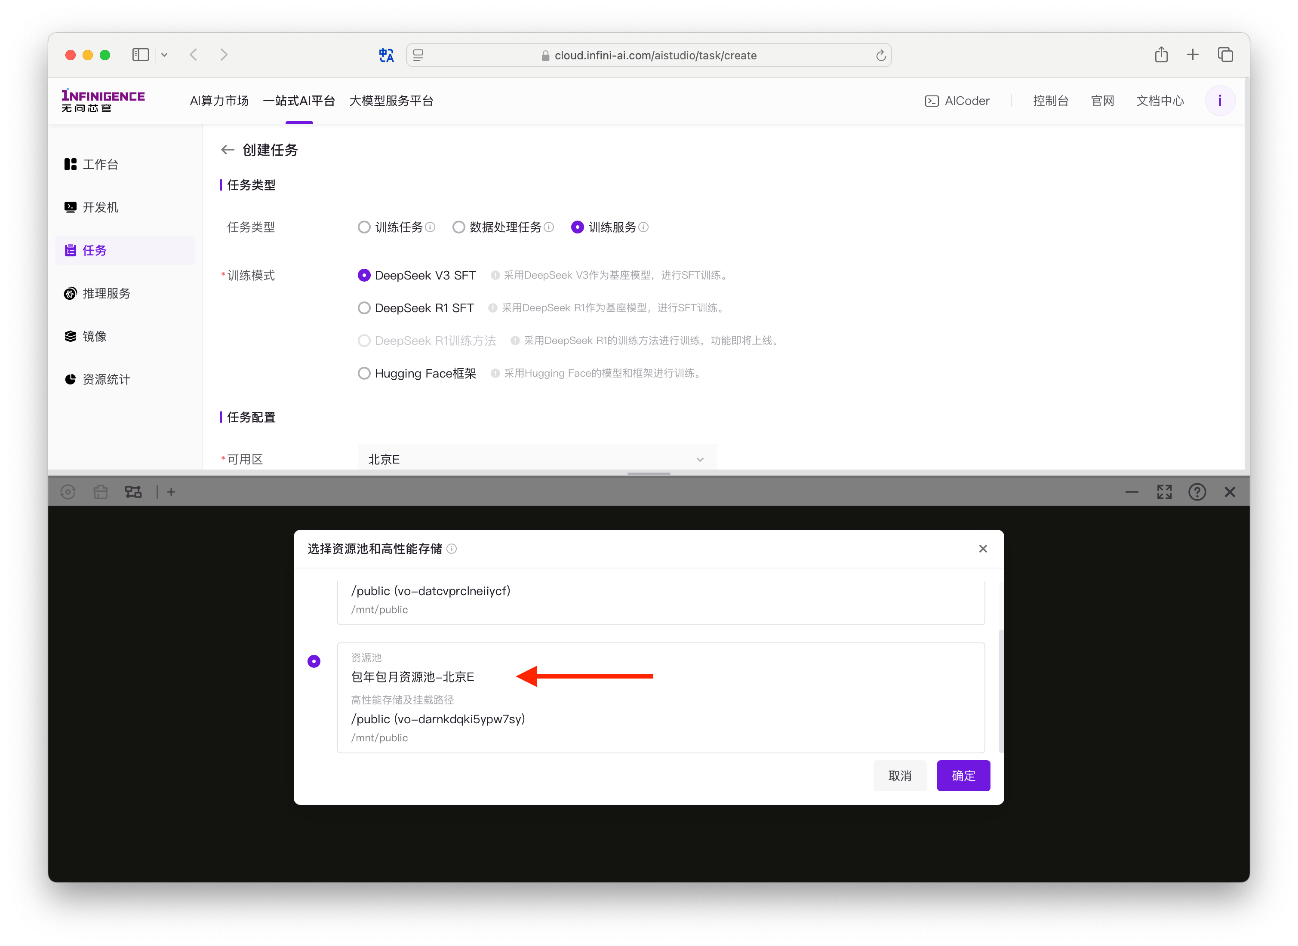Click the 包年包月资源池-北京E card
1298x946 pixels.
point(661,697)
